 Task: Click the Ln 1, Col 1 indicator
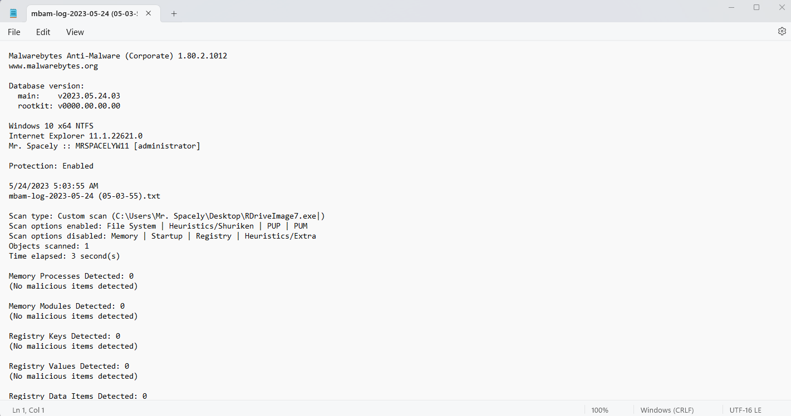pos(28,410)
